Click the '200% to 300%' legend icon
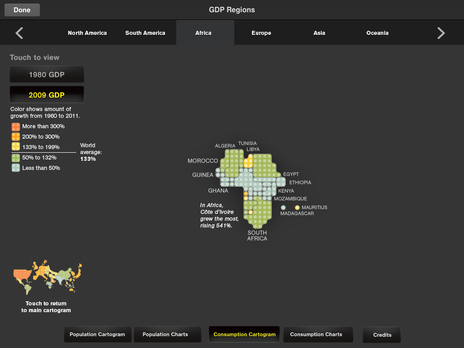The width and height of the screenshot is (464, 348). [16, 137]
